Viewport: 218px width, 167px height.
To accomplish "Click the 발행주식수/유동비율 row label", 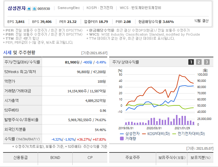I will tap(21, 120).
